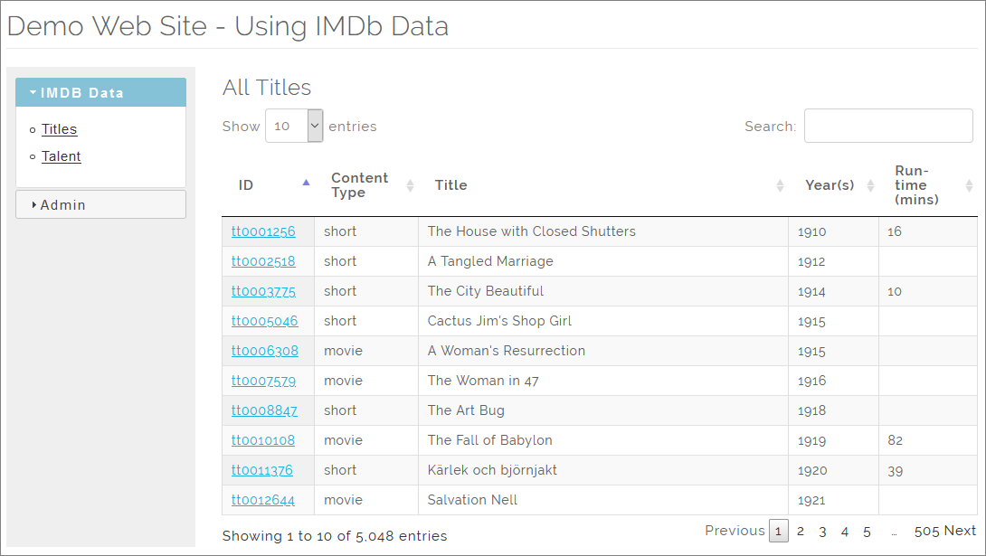Sort by Year(s) column arrows
This screenshot has height=556, width=986.
pos(870,185)
